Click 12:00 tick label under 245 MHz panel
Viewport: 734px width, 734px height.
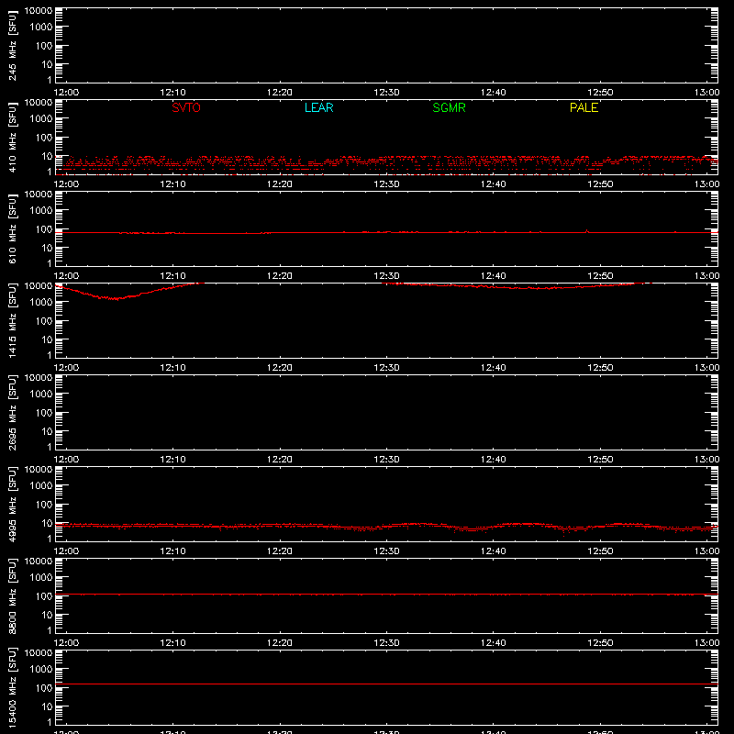click(x=66, y=93)
